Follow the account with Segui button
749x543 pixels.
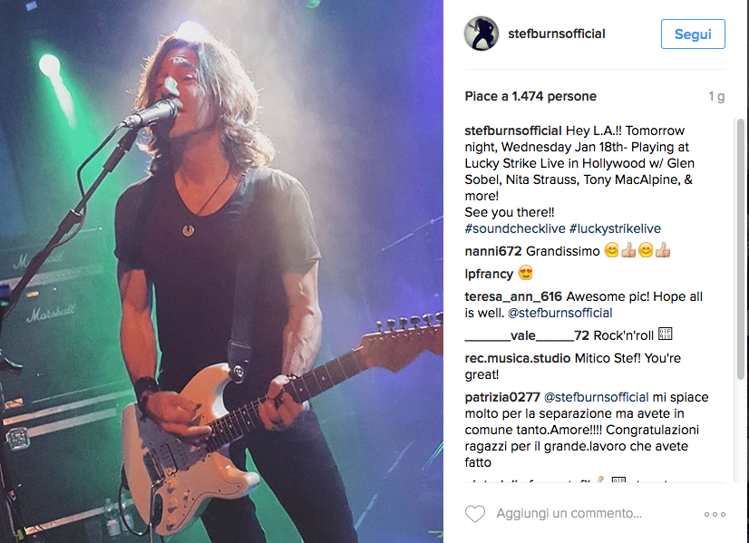tap(693, 34)
